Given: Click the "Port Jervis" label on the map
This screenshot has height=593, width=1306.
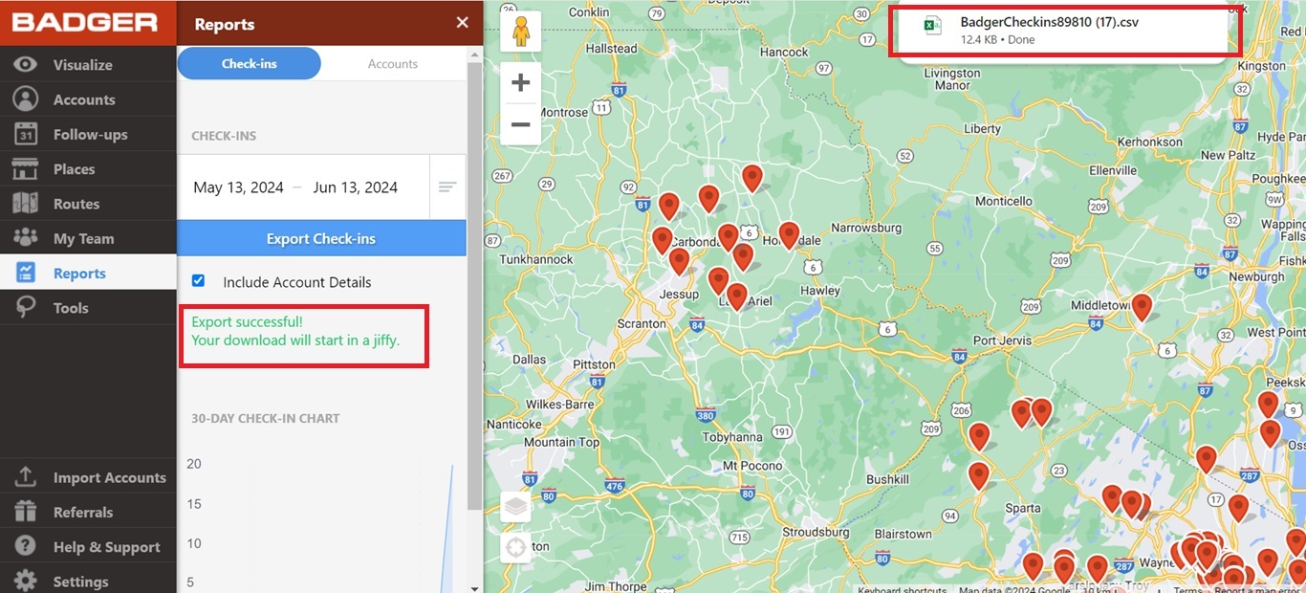Looking at the screenshot, I should [x=1003, y=340].
